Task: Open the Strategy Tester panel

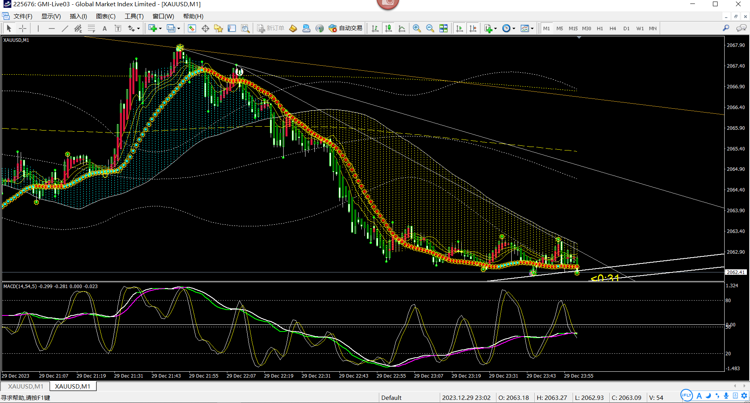Action: [x=245, y=29]
